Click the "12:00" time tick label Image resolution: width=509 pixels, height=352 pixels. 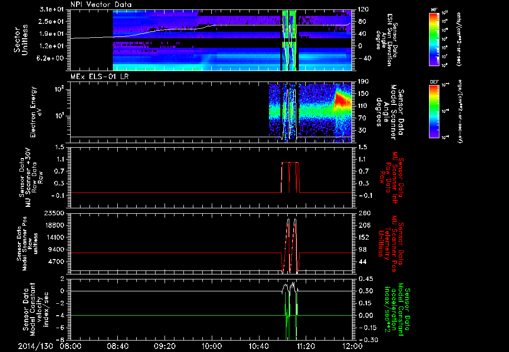click(352, 346)
